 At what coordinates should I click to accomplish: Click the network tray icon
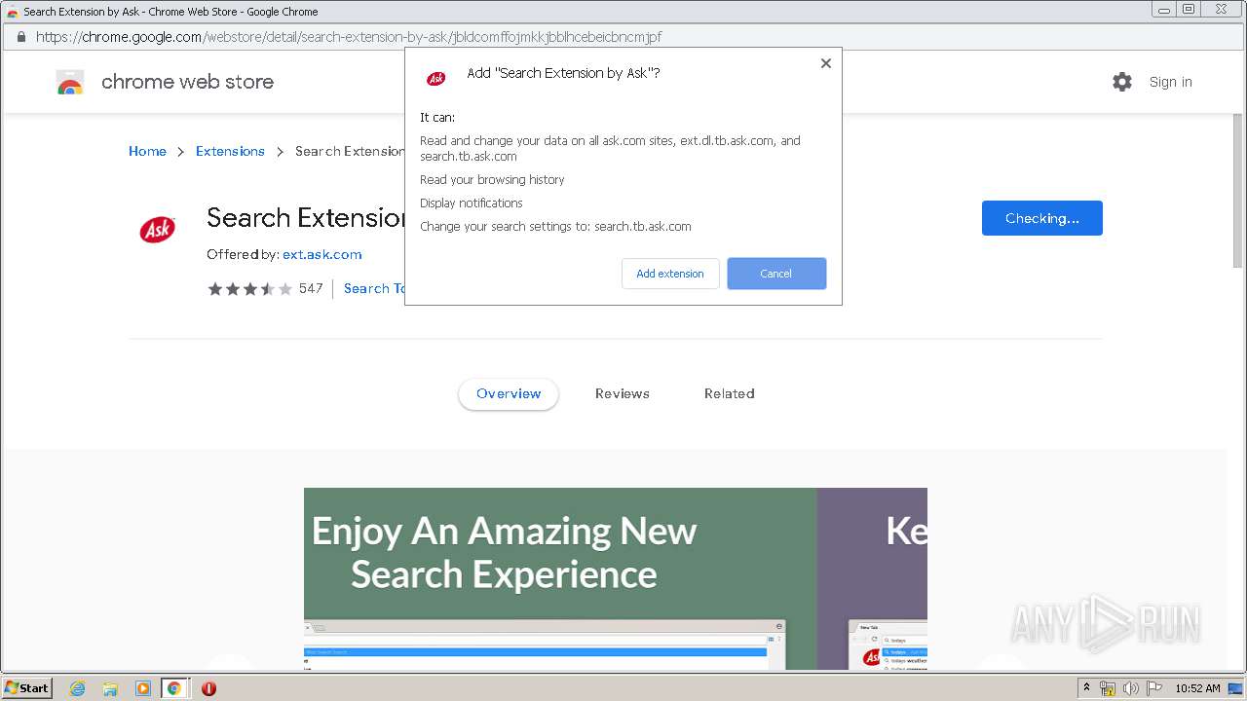click(1108, 688)
